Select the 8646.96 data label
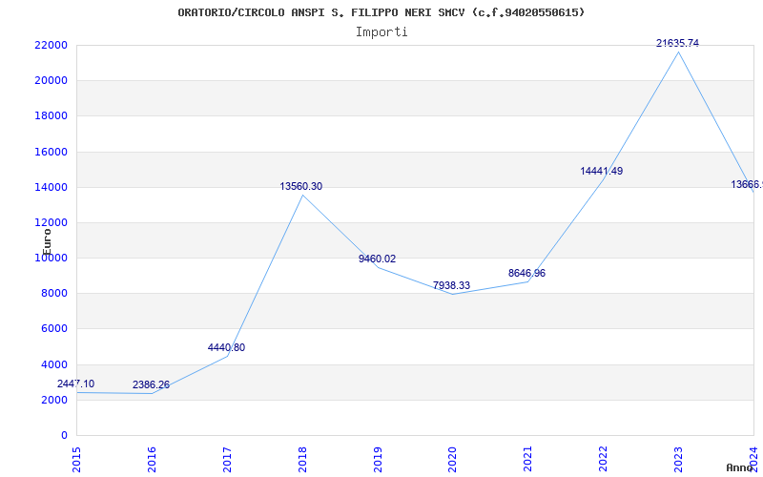This screenshot has width=763, height=477. (x=526, y=273)
